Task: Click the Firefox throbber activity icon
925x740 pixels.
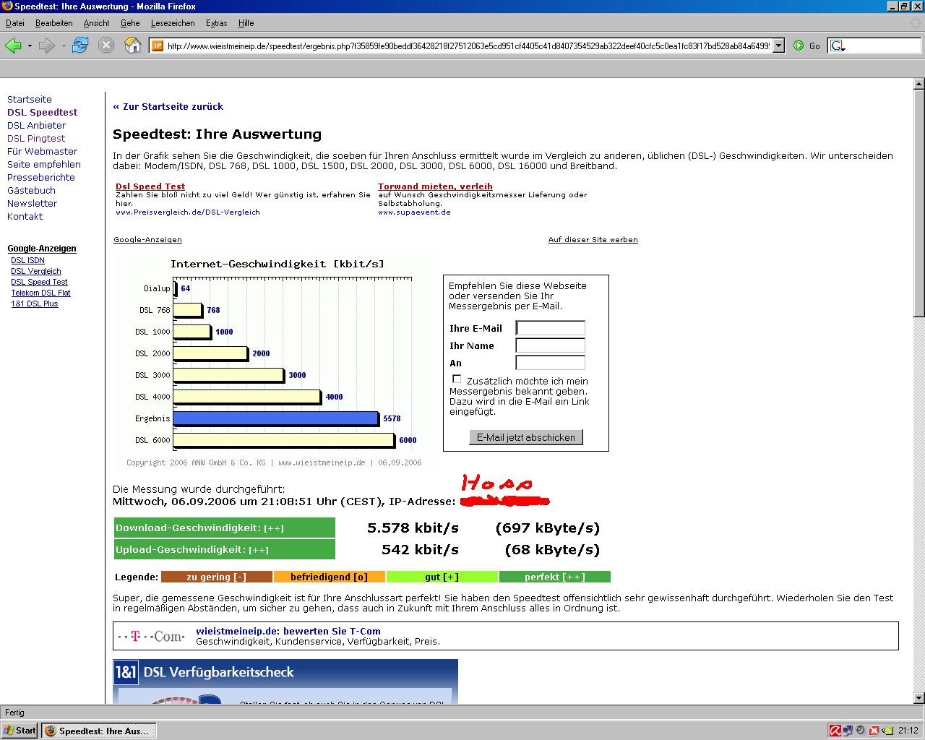Action: [916, 23]
